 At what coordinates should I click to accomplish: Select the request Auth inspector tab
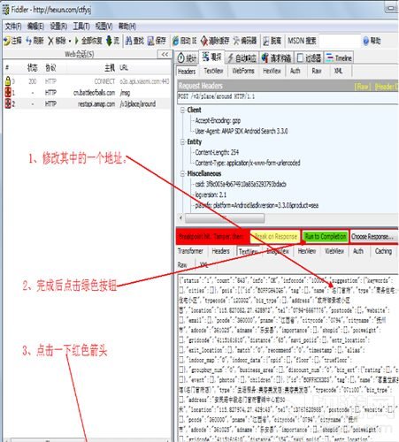click(295, 71)
